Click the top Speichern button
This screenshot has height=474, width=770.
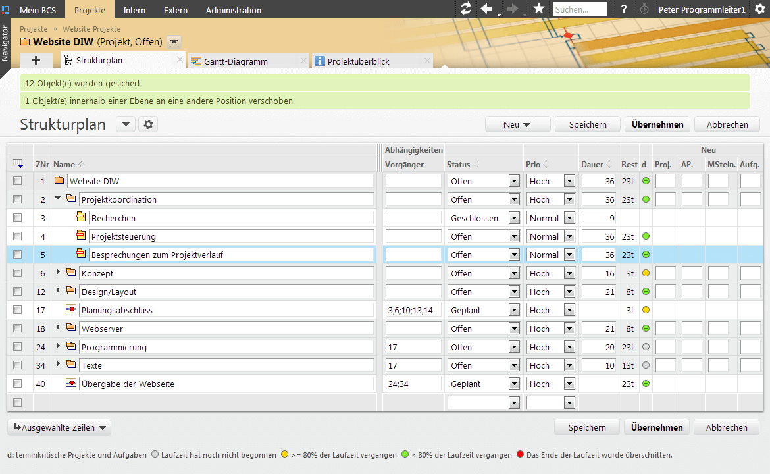[588, 125]
